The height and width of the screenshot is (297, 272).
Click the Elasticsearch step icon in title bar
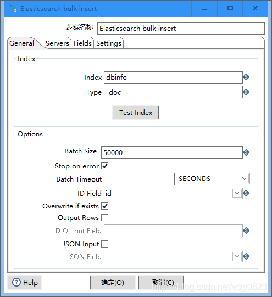[x=13, y=8]
